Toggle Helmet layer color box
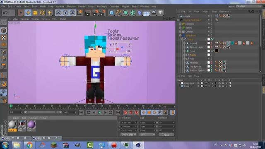Image resolution: width=265 pixels, height=149 pixels. pyautogui.click(x=209, y=43)
